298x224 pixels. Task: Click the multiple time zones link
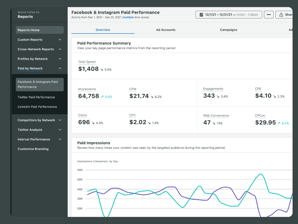(x=128, y=17)
